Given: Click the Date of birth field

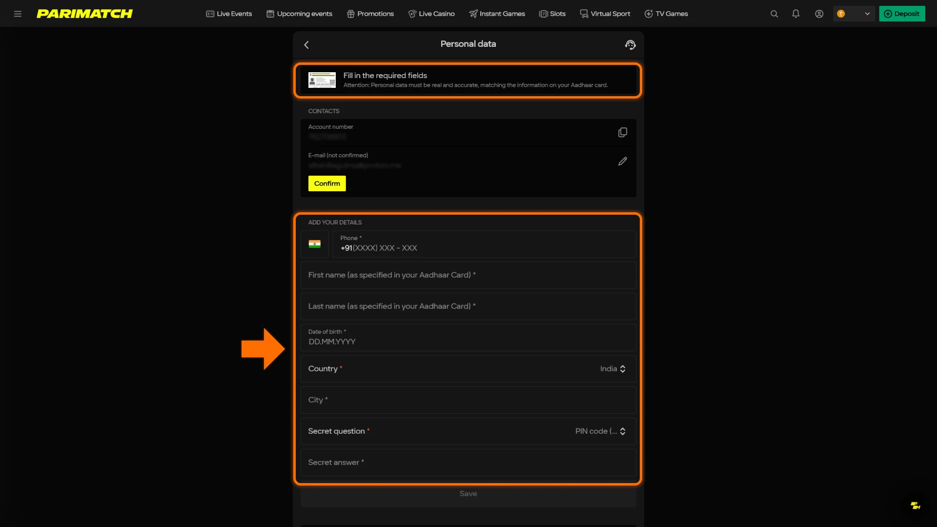Looking at the screenshot, I should tap(468, 338).
